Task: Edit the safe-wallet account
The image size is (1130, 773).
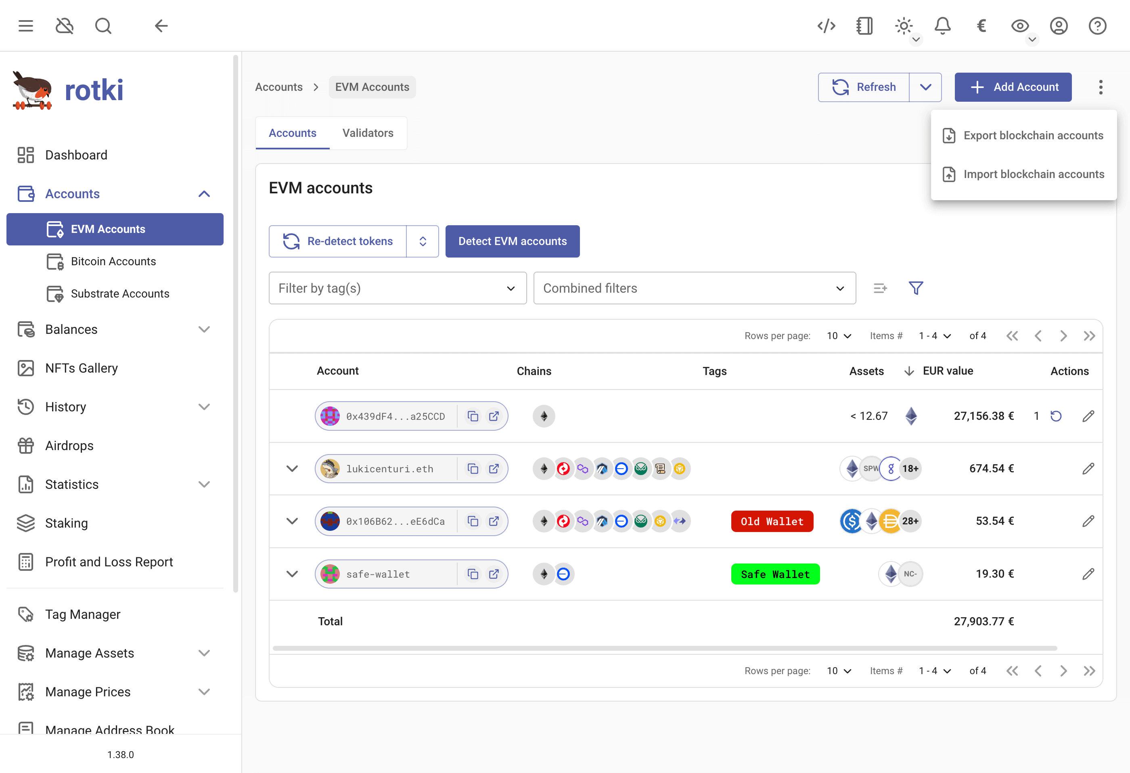Action: point(1088,574)
